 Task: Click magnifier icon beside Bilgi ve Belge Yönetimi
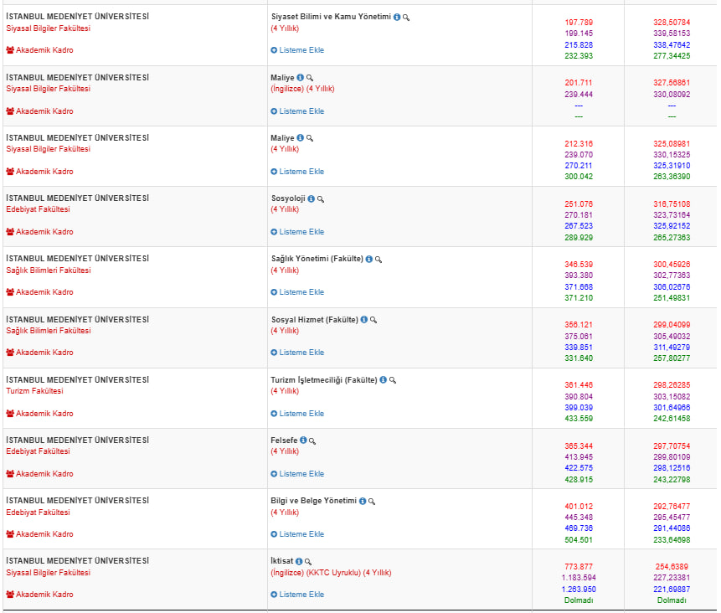pyautogui.click(x=372, y=501)
